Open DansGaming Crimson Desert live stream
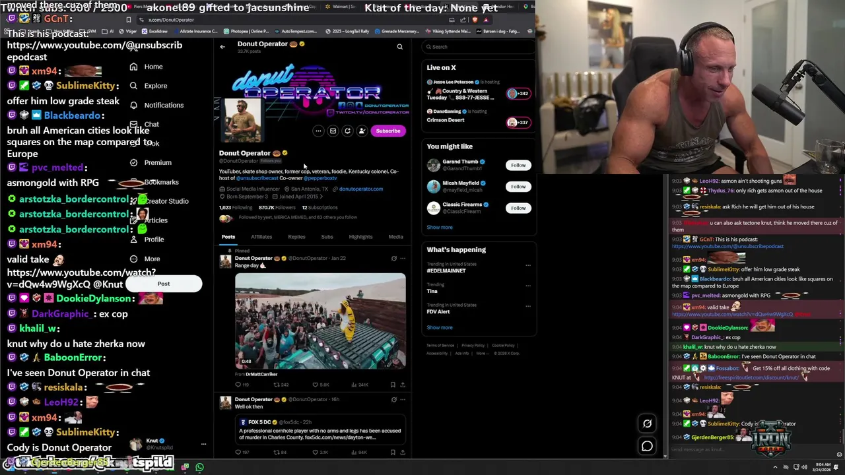Screen dimensions: 845x475 [478, 117]
